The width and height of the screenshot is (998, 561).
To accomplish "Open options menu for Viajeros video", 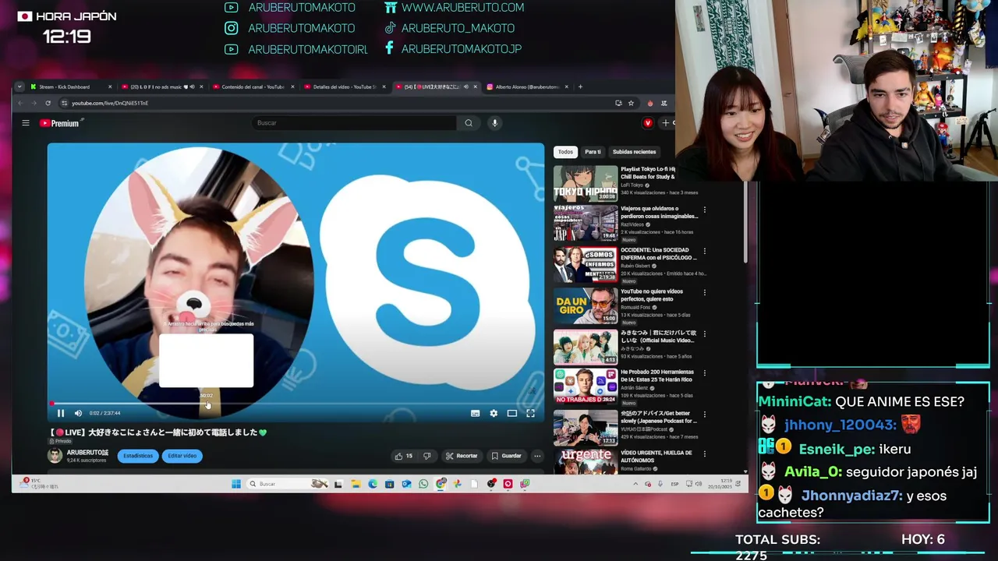I will 705,210.
